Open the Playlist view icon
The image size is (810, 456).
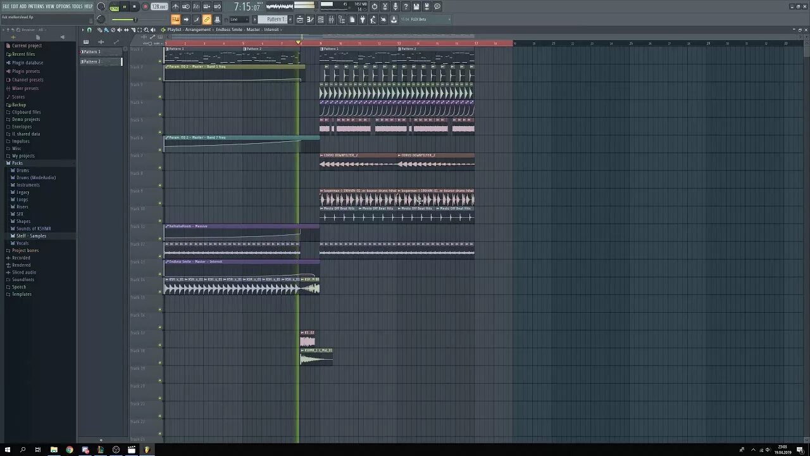point(300,20)
